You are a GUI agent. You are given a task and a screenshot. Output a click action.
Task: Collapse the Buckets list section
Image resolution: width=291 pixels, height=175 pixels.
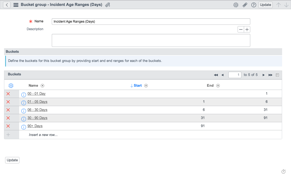(278, 75)
